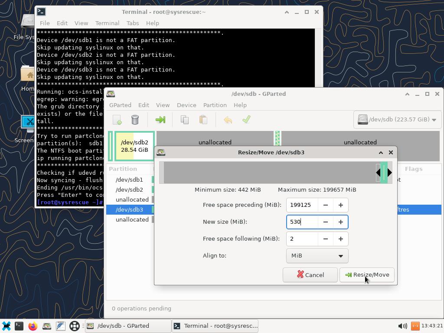Open the Device menu in GParted
The width and height of the screenshot is (444, 333).
(x=186, y=105)
